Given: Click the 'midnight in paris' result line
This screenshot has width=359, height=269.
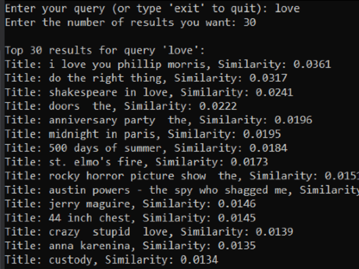Looking at the screenshot, I should [x=143, y=134].
